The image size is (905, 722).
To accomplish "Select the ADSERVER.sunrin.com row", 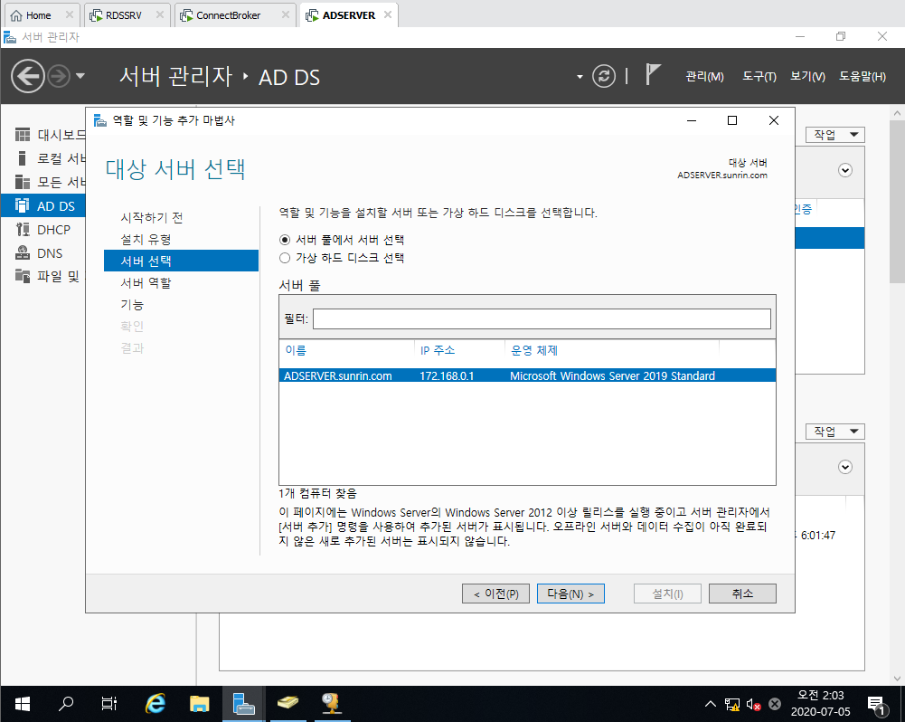I will coord(527,376).
